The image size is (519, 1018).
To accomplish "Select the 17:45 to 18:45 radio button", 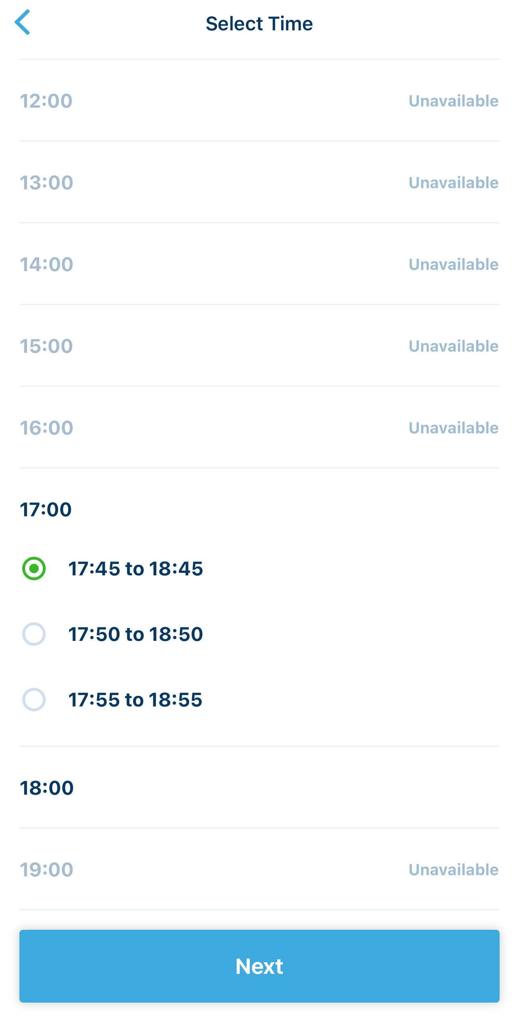I will click(34, 568).
